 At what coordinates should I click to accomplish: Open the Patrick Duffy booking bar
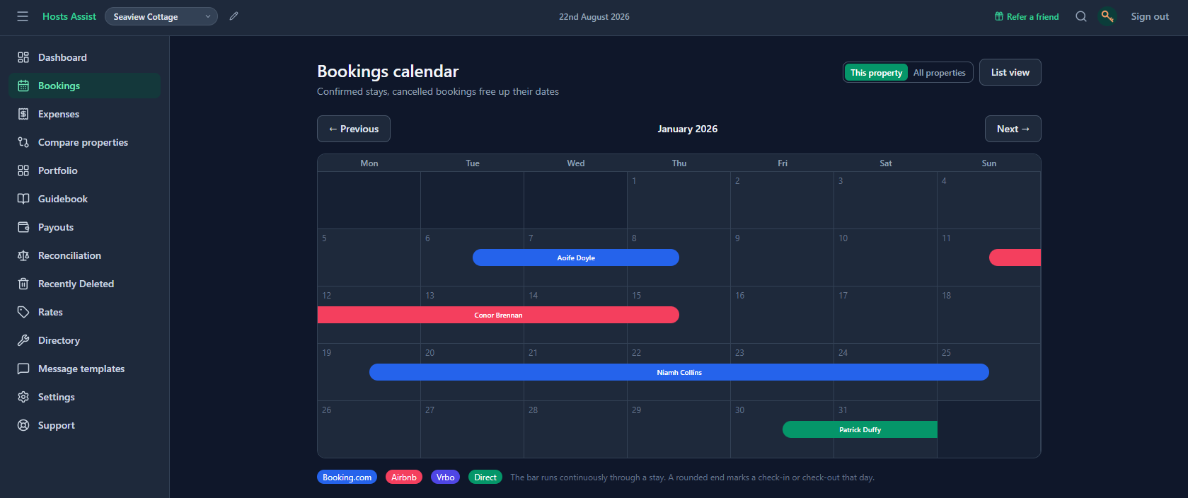pyautogui.click(x=860, y=429)
